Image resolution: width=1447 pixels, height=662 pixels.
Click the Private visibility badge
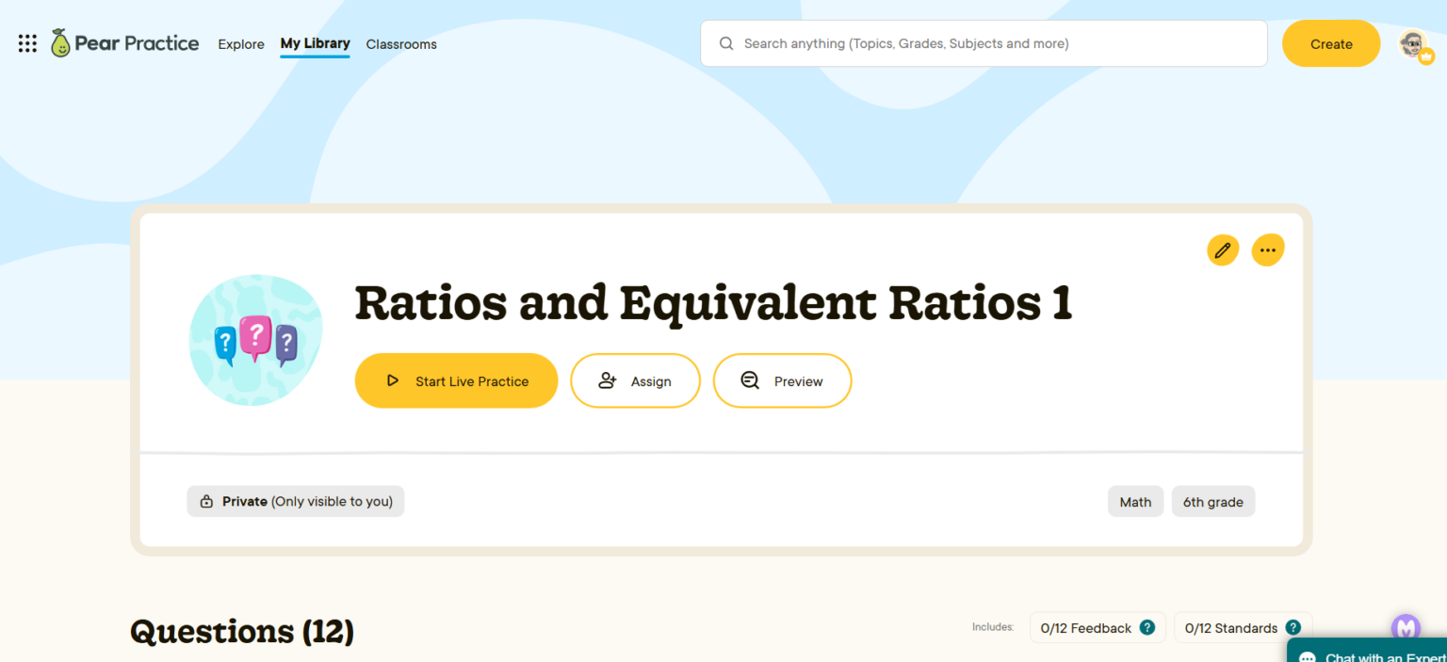click(x=296, y=502)
